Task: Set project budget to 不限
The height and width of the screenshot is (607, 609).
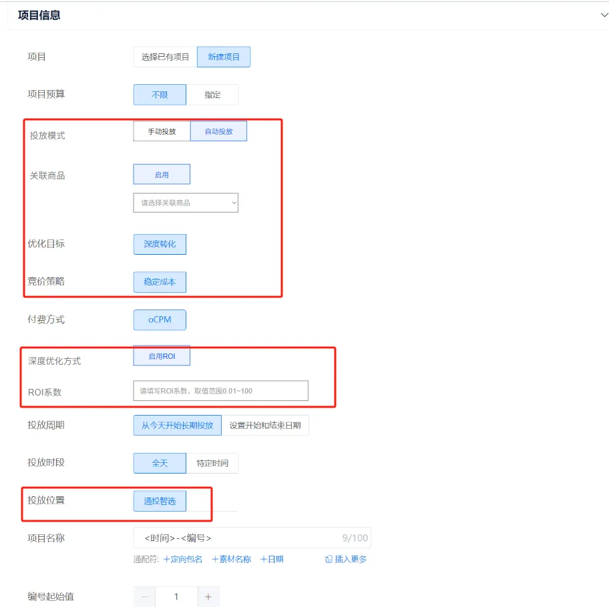Action: tap(160, 95)
